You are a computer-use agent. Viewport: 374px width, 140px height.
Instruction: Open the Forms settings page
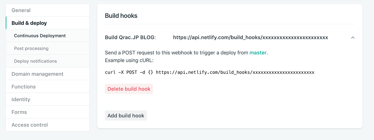coord(19,112)
